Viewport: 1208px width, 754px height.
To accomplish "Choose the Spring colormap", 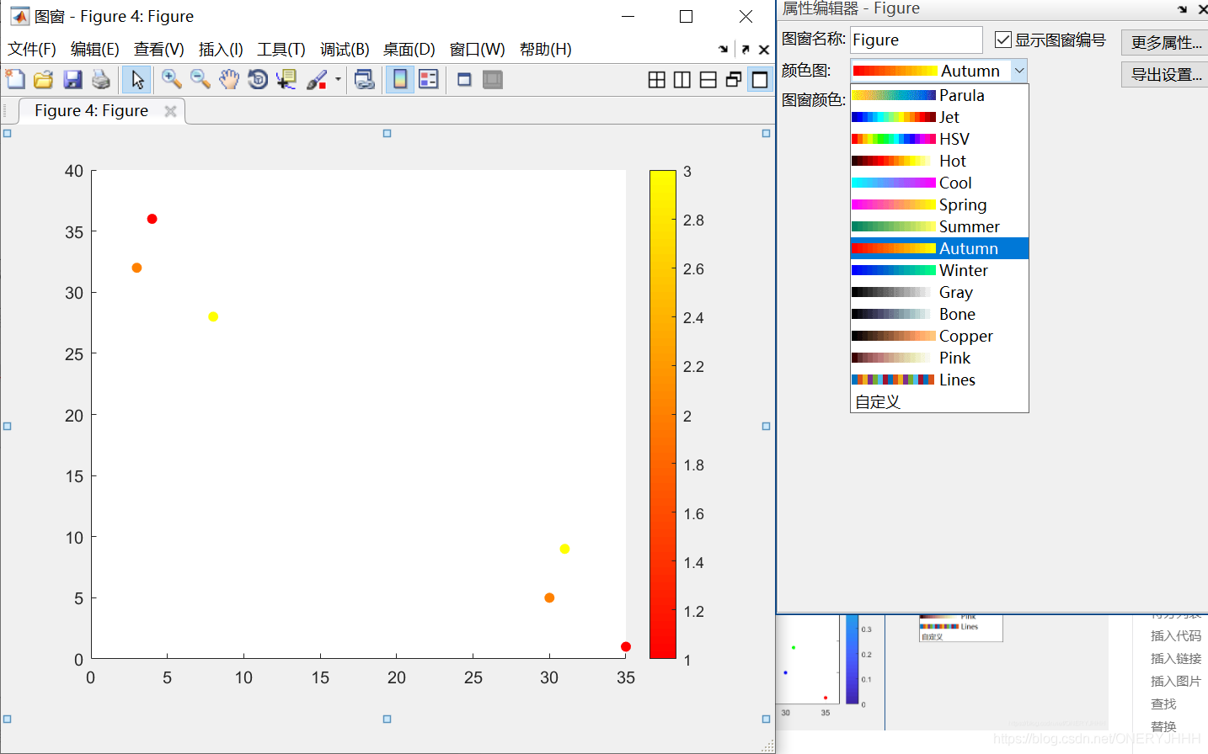I will tap(939, 204).
